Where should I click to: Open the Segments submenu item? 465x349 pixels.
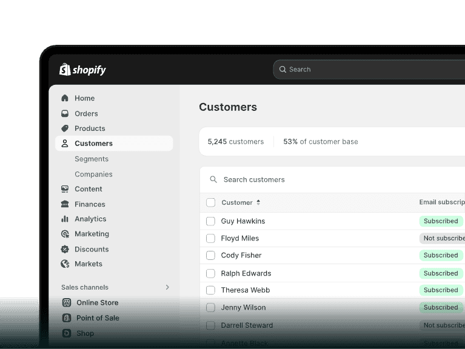(x=92, y=159)
